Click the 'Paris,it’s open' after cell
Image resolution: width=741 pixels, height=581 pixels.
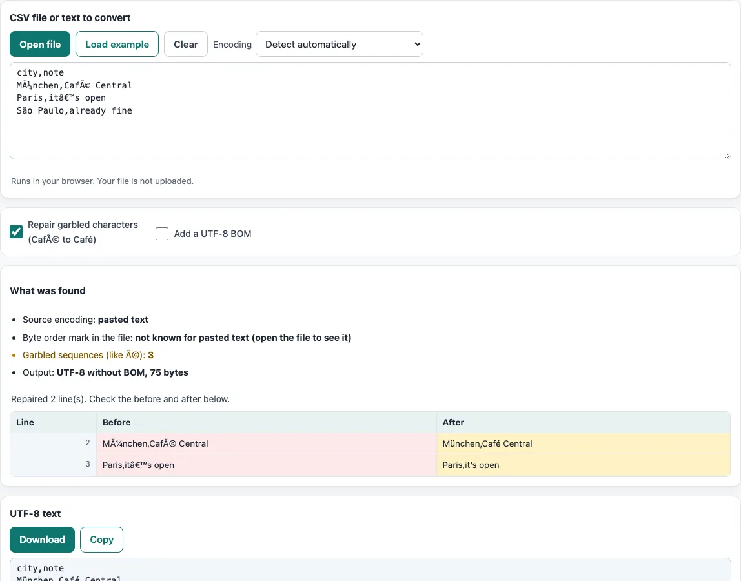click(583, 465)
